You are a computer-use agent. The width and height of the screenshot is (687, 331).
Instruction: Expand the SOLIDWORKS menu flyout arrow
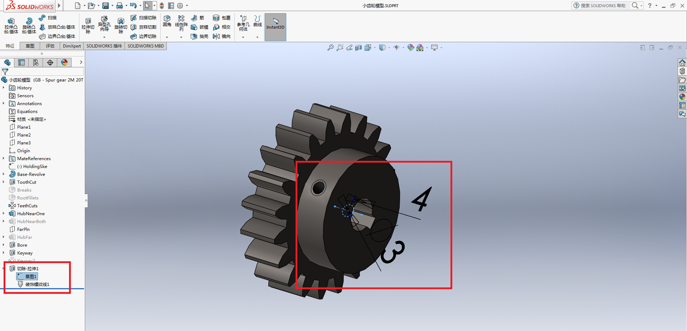(x=59, y=6)
